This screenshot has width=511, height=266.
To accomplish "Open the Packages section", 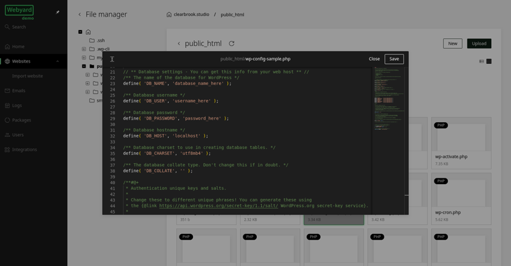I will (34, 120).
